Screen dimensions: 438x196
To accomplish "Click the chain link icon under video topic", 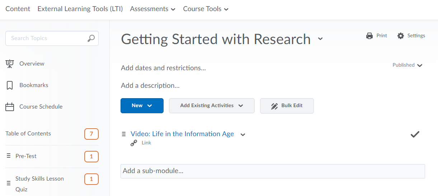I will point(134,143).
